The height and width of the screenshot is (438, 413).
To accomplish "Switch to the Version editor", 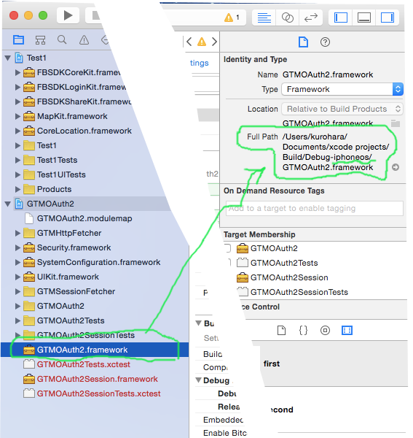I will pos(311,18).
